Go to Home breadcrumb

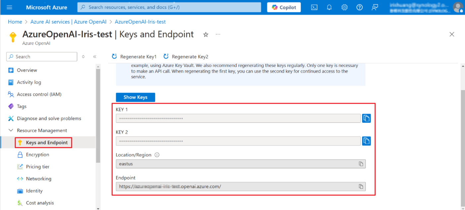pos(15,22)
